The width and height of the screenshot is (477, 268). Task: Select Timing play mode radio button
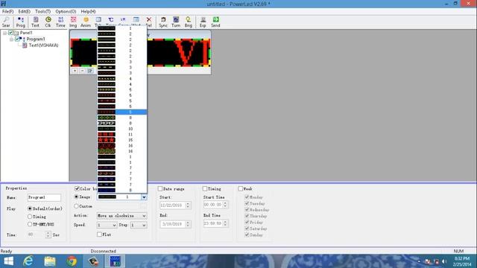[30, 217]
